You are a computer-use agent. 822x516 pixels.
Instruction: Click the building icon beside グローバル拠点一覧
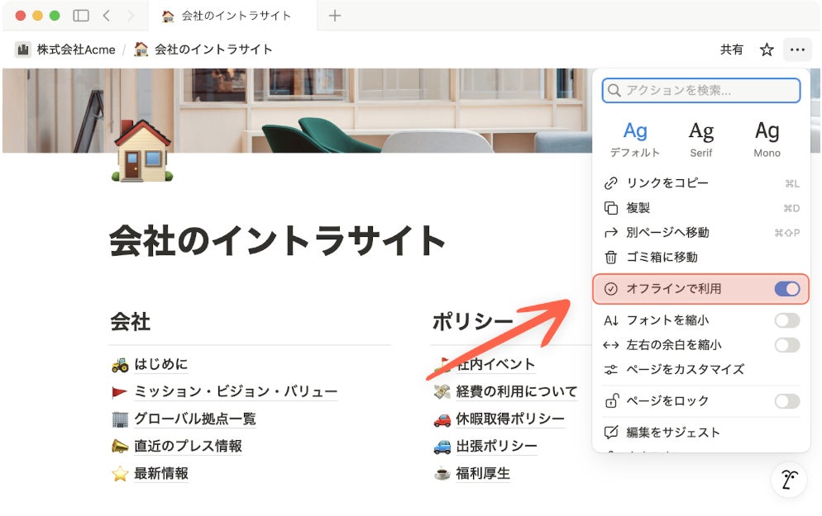[x=120, y=419]
